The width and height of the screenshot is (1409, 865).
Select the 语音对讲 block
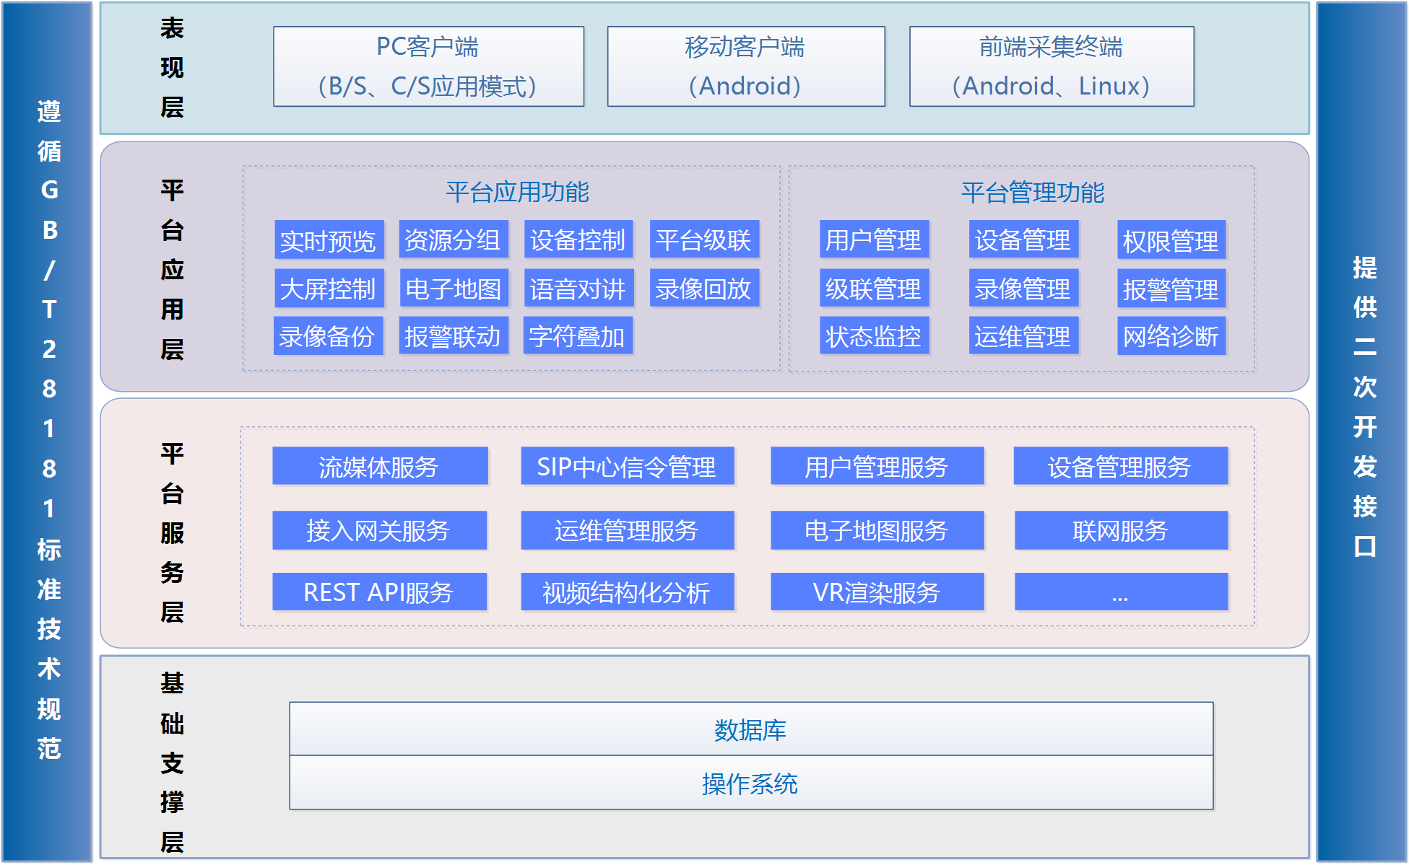[578, 289]
